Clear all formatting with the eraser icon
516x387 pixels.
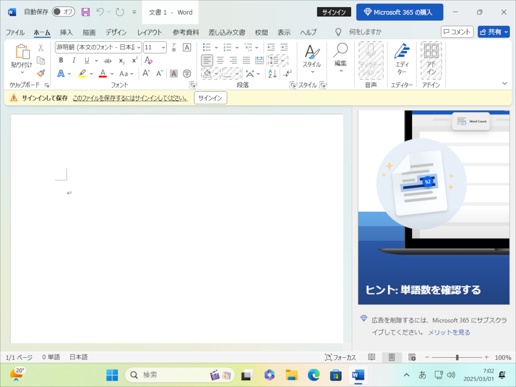click(148, 60)
